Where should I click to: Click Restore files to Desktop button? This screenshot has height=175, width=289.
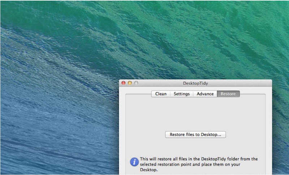coord(195,134)
